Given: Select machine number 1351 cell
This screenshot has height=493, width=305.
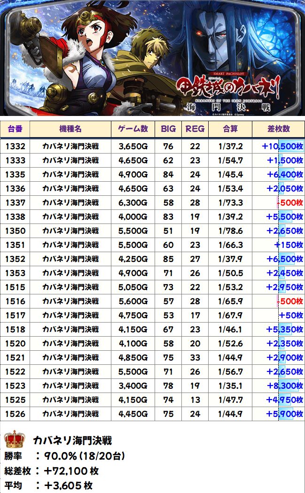Looking at the screenshot, I should pyautogui.click(x=15, y=245).
